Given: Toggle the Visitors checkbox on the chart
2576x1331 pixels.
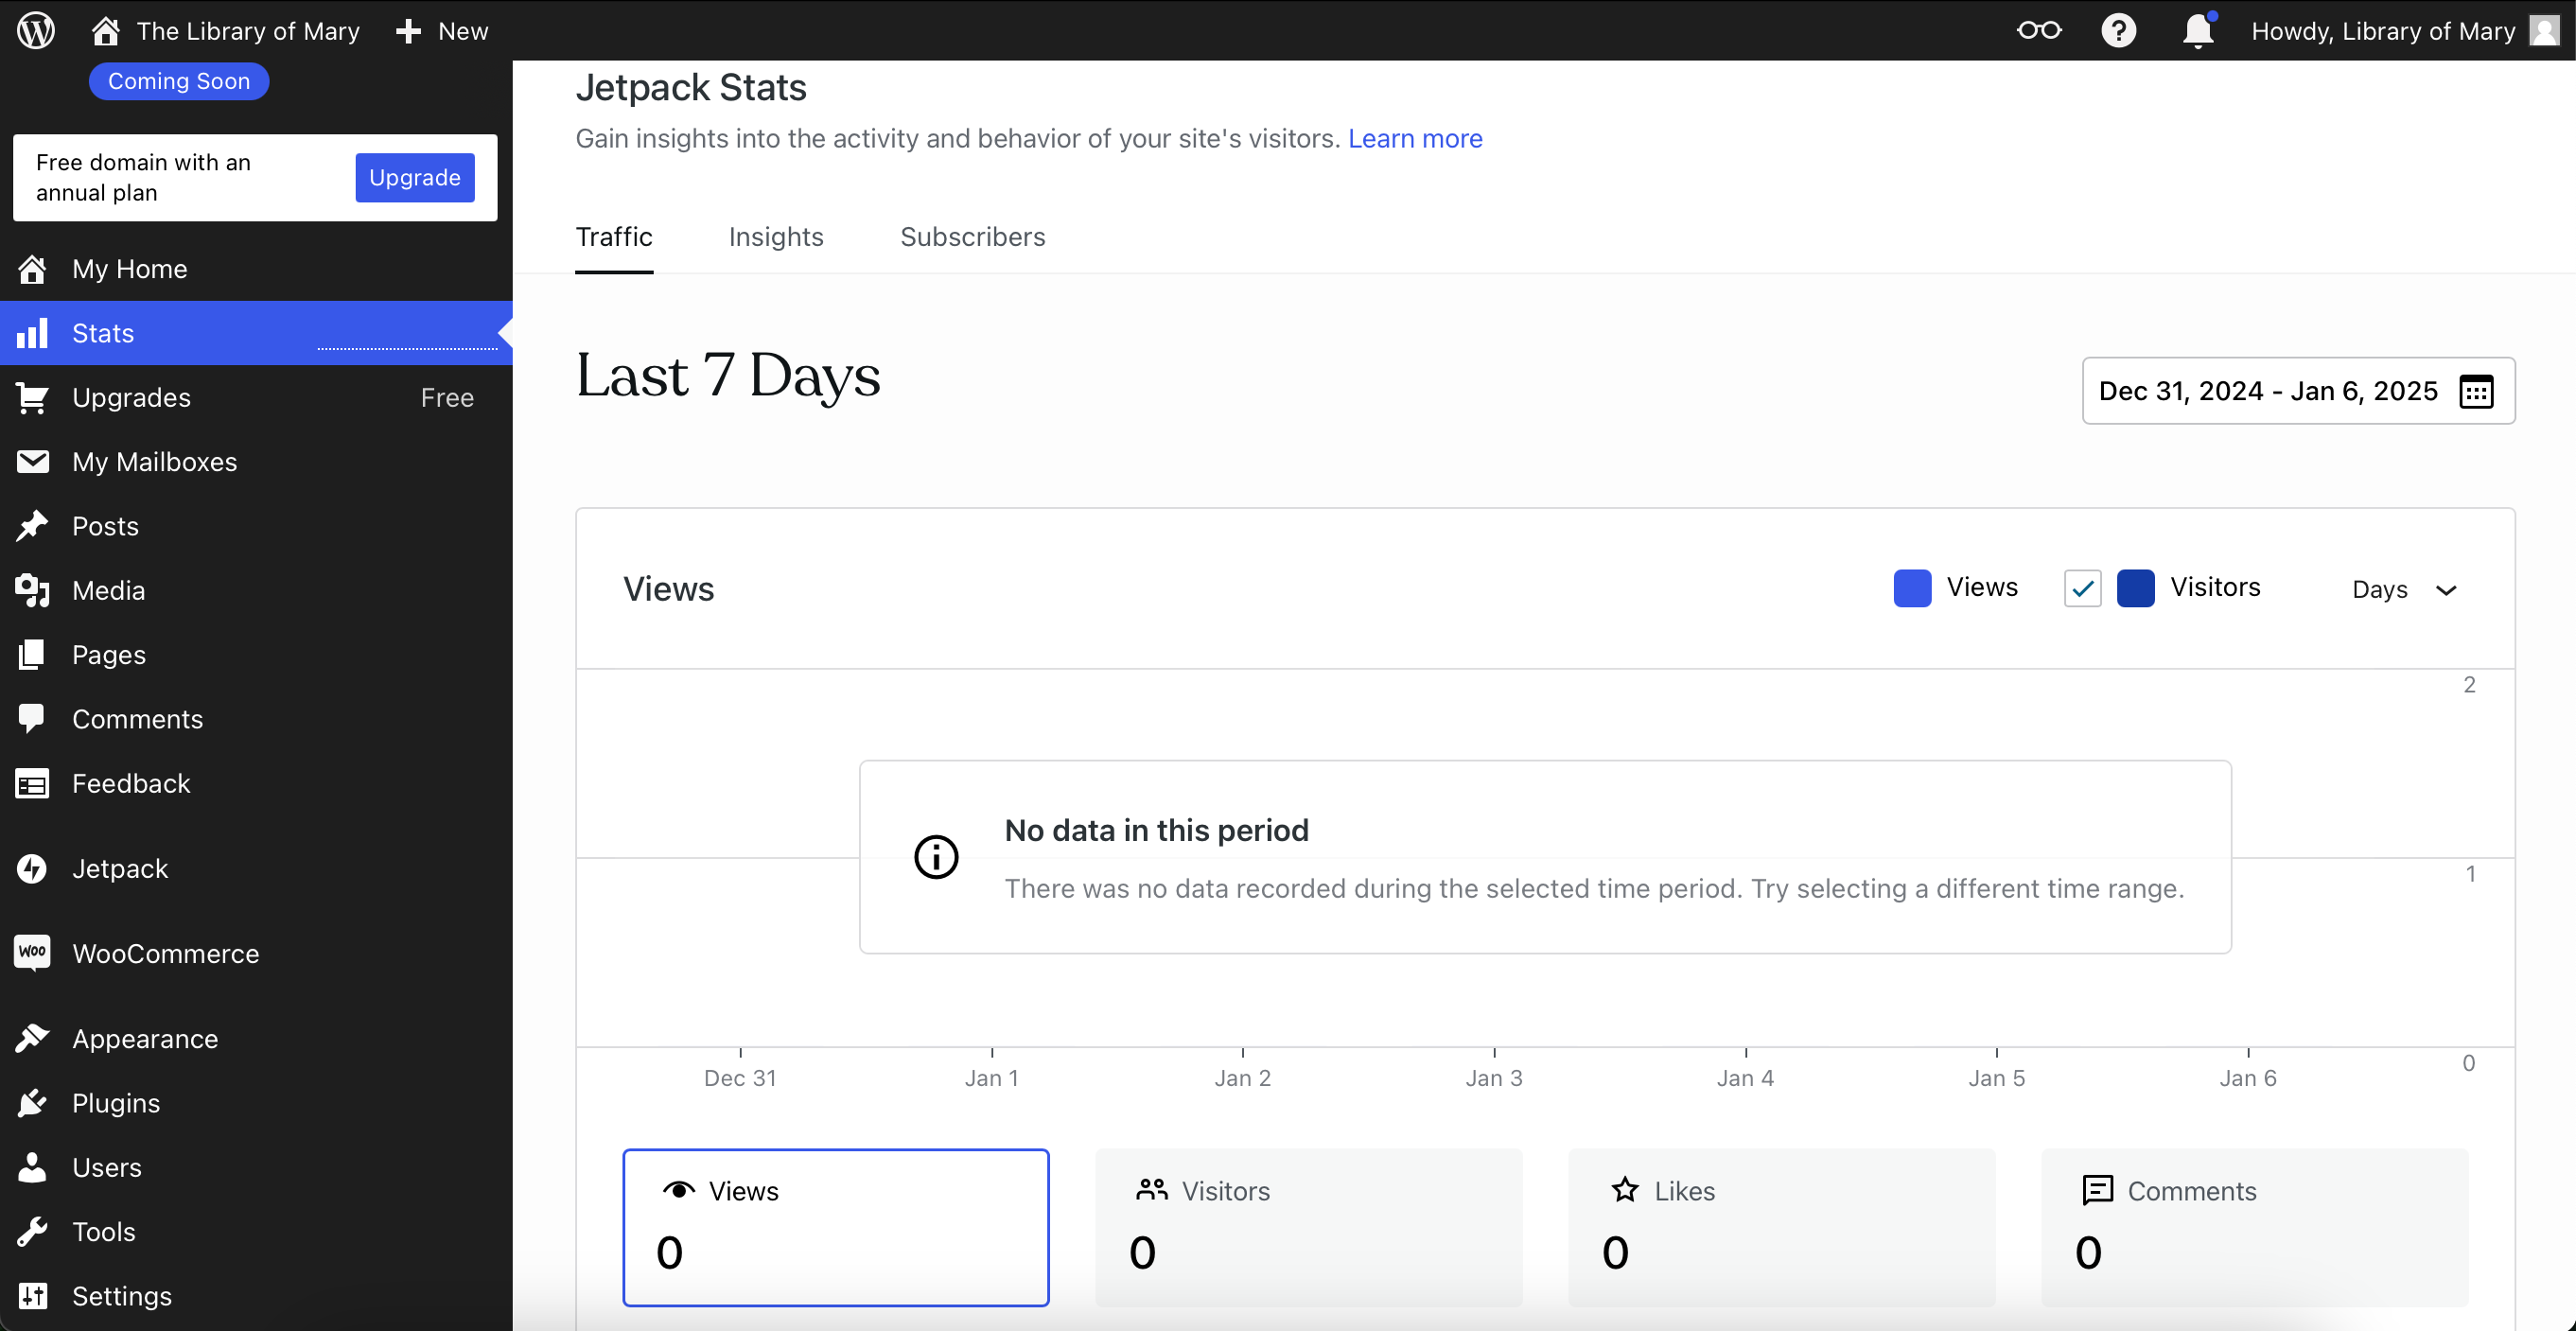Looking at the screenshot, I should pos(2082,588).
